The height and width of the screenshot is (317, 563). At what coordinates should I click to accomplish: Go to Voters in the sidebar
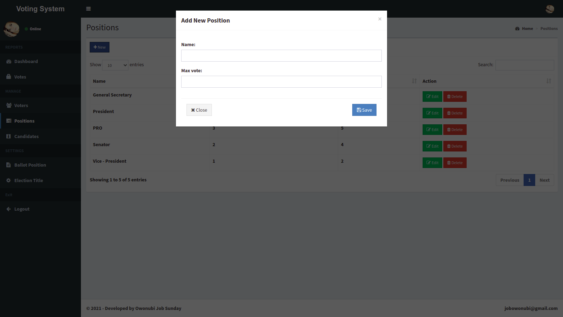pos(40,105)
